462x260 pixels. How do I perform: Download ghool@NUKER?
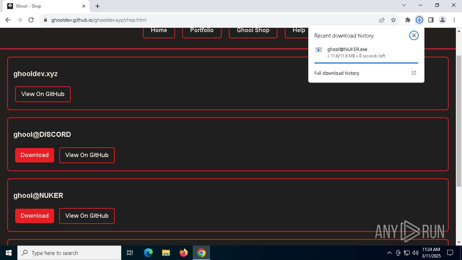(35, 216)
